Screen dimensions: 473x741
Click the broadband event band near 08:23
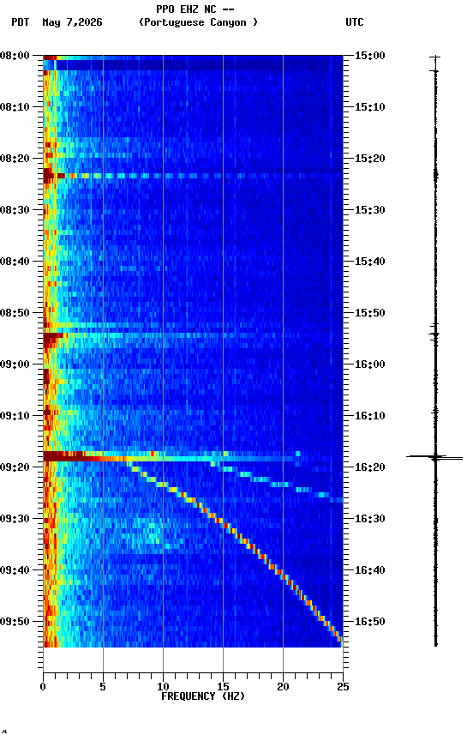pos(193,176)
